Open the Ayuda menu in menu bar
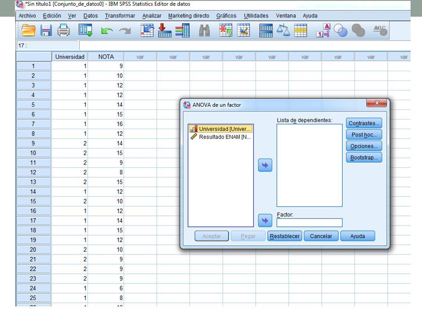Screen dimensions: 422x316 pyautogui.click(x=310, y=16)
